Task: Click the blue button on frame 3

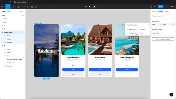Action: tap(127, 70)
